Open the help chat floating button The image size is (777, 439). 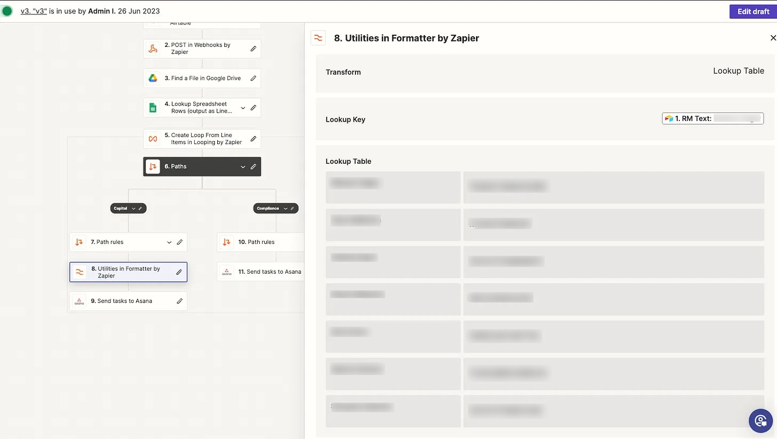pos(760,421)
